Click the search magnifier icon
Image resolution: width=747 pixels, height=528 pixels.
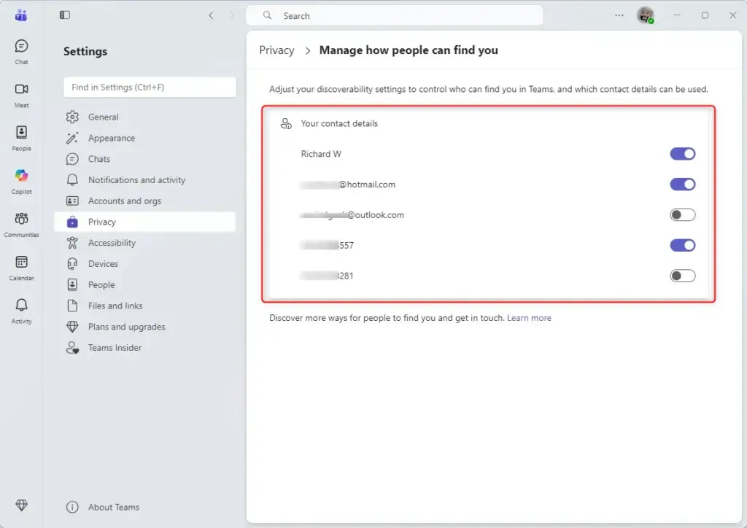click(x=267, y=16)
